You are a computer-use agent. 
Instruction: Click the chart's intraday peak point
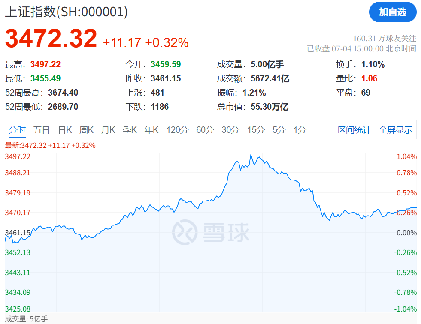[x=251, y=154]
